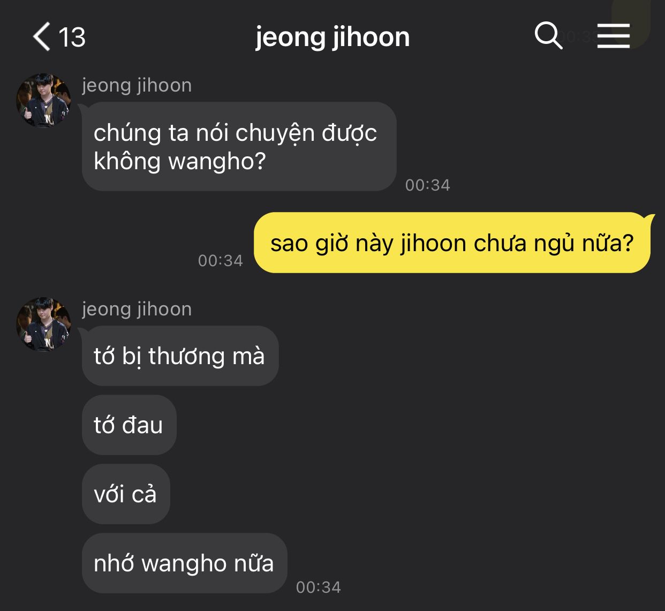Open the search magnifier icon
This screenshot has width=665, height=611.
(548, 36)
